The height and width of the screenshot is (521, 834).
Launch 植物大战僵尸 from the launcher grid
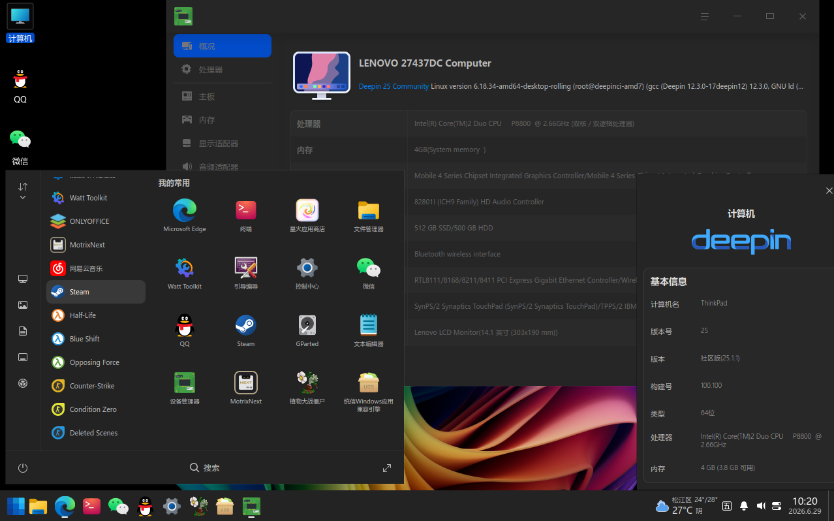coord(307,388)
